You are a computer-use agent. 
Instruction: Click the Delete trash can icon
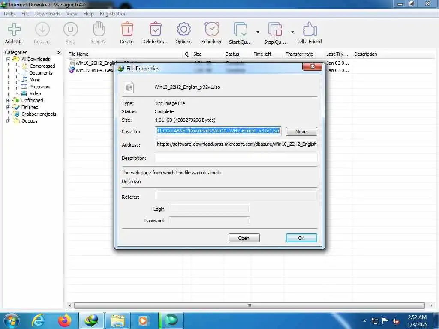127,29
